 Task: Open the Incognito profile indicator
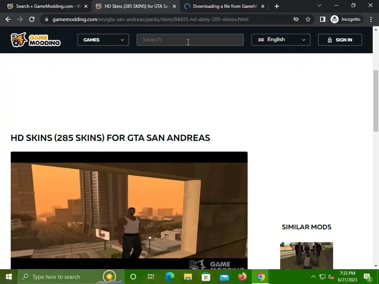tap(346, 19)
